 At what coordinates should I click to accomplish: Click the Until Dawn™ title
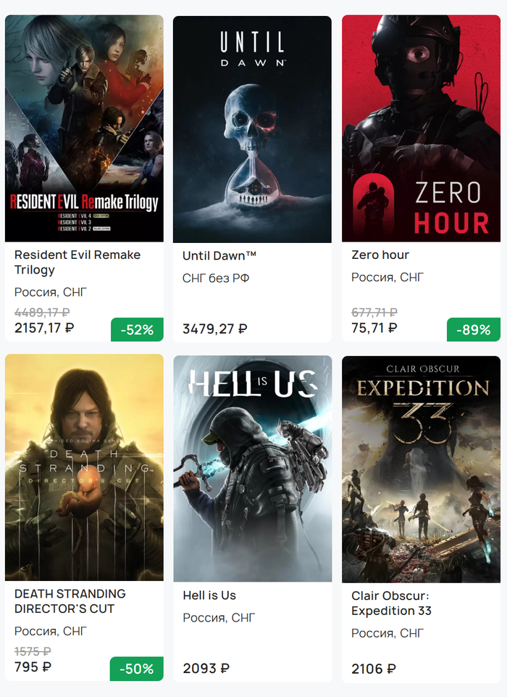(219, 255)
